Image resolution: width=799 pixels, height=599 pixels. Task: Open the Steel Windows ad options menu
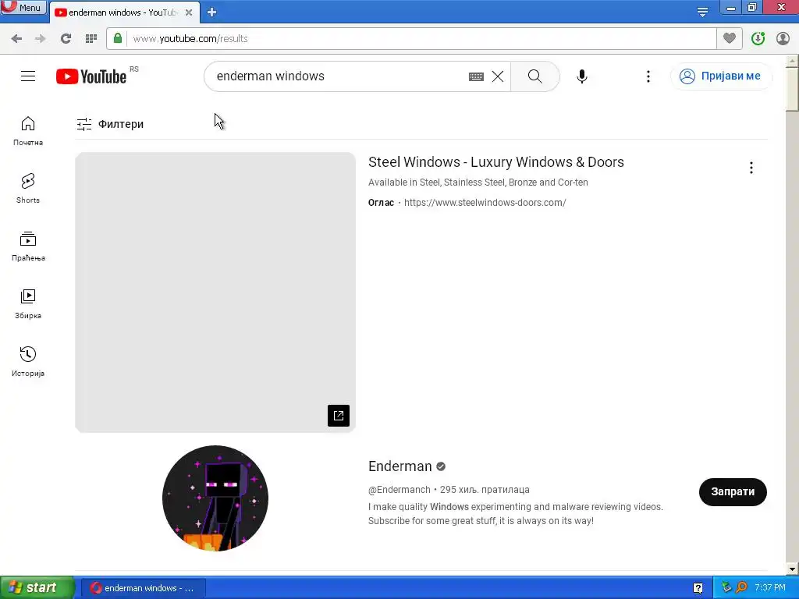(x=751, y=168)
